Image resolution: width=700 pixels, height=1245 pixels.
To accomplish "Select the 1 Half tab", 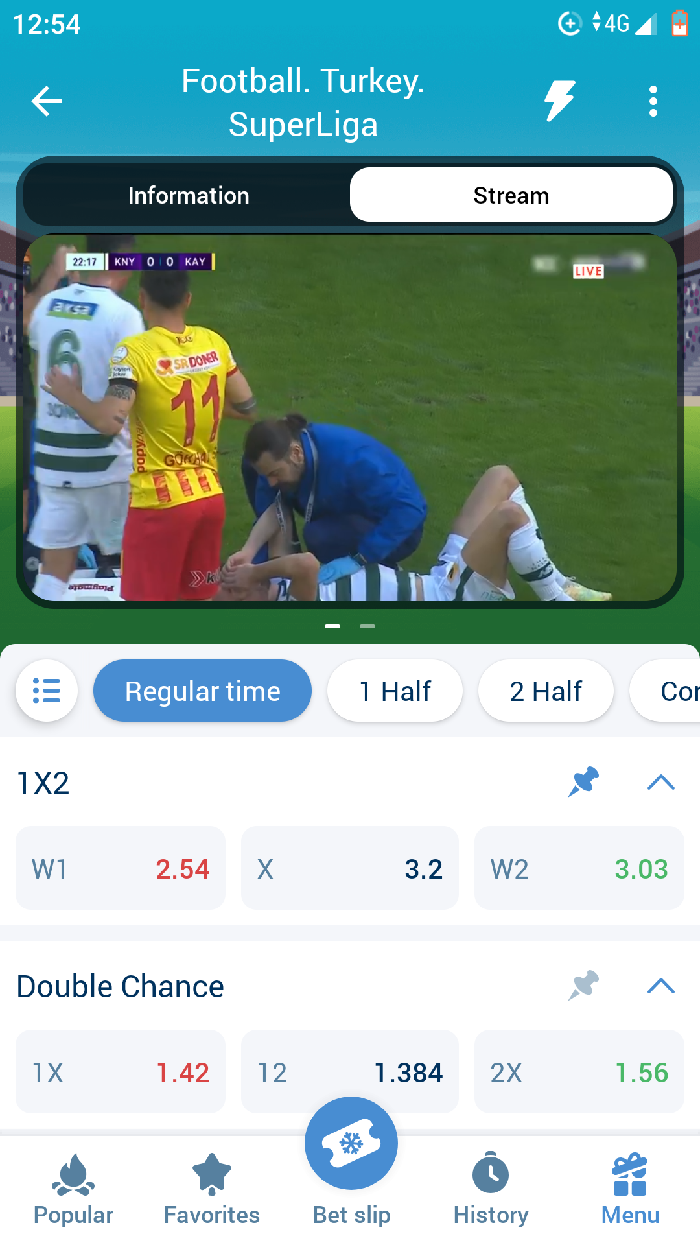I will click(395, 691).
